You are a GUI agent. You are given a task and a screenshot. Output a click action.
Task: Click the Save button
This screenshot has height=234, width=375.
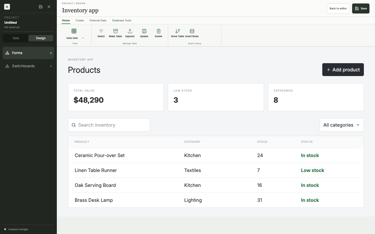click(x=361, y=8)
